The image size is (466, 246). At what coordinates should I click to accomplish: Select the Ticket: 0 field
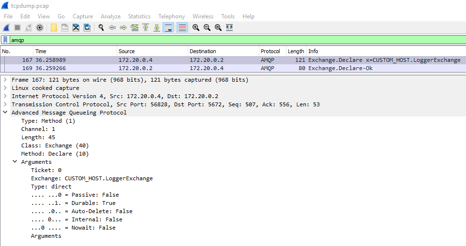[x=46, y=170]
